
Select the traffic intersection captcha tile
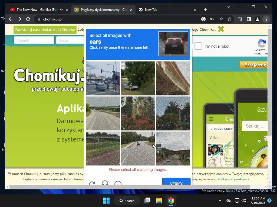(x=103, y=78)
